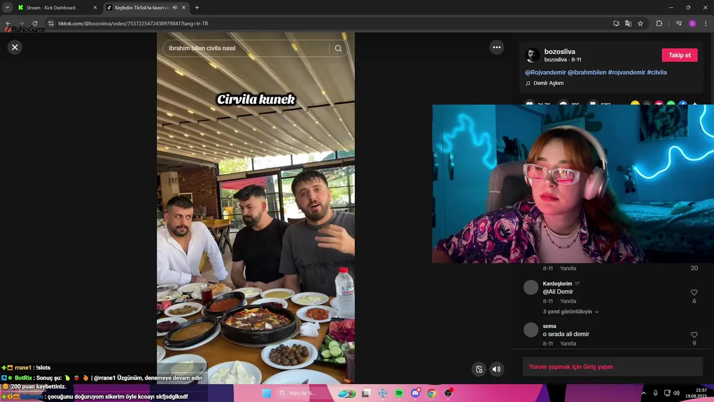Open the @Rojvandemir mention link

pyautogui.click(x=545, y=73)
